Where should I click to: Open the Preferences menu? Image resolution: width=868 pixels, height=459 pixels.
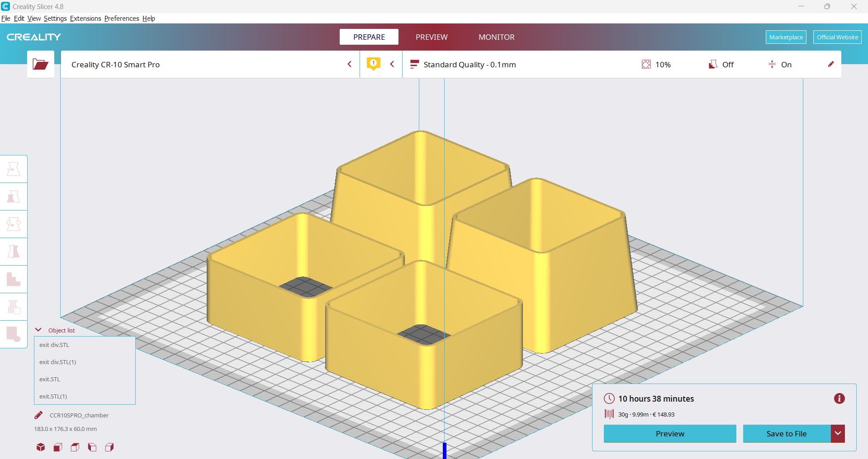point(122,19)
